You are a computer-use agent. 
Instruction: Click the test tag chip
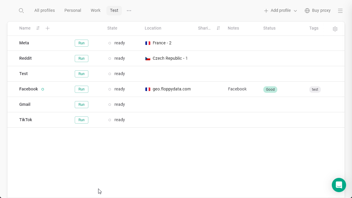[315, 90]
